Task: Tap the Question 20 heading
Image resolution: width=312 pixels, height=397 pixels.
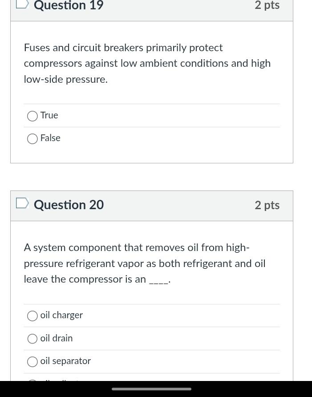Action: coord(69,205)
